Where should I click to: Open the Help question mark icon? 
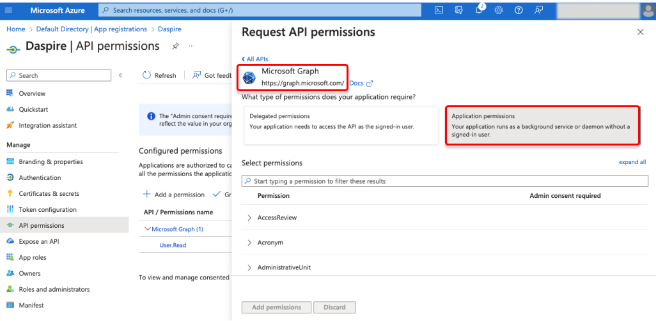click(519, 10)
